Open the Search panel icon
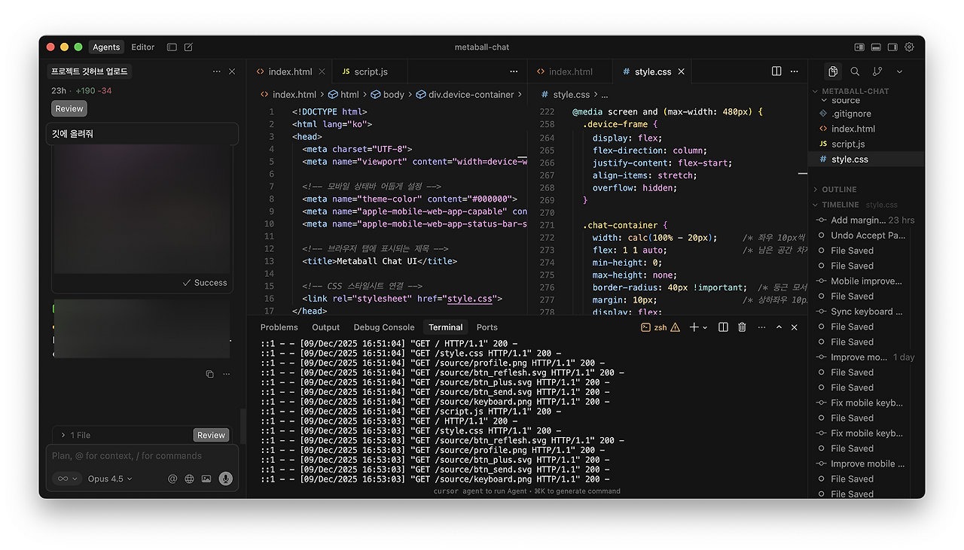 [855, 71]
